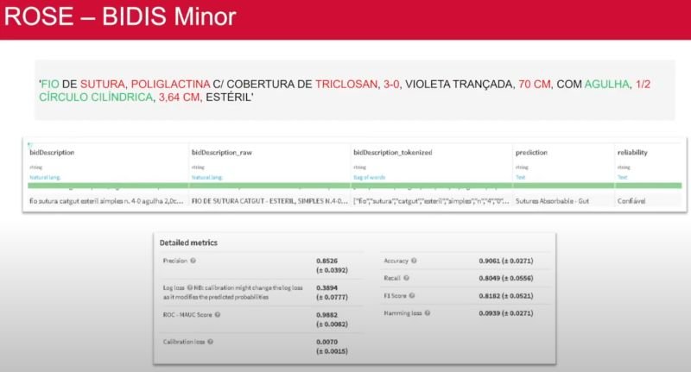The image size is (691, 372).
Task: Click the 'Bag of words' meaning link
Action: tap(370, 178)
